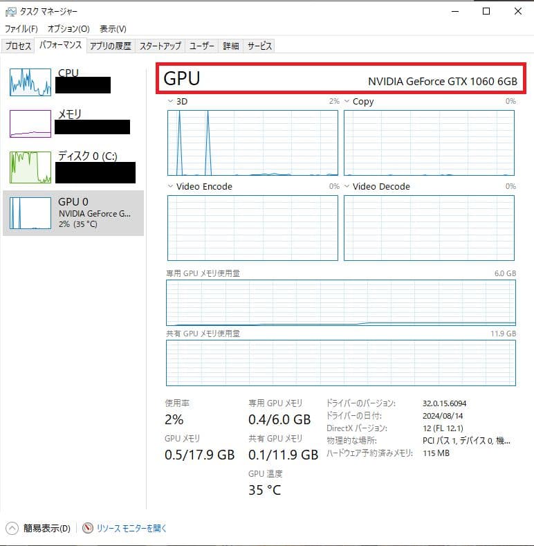
Task: Click the 2% utilization value under 使用率
Action: coord(174,419)
